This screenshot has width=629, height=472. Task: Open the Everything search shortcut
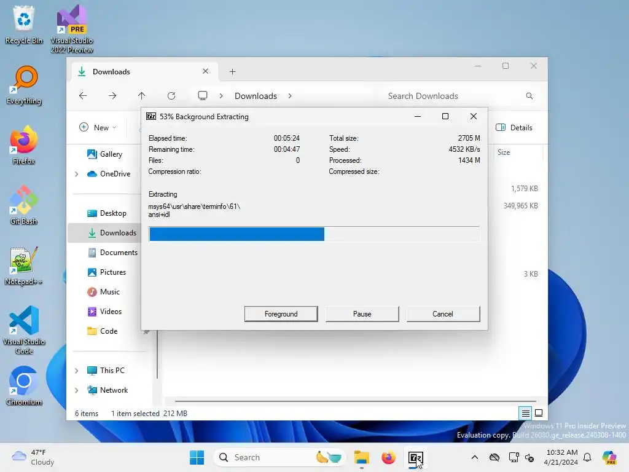pos(24,85)
